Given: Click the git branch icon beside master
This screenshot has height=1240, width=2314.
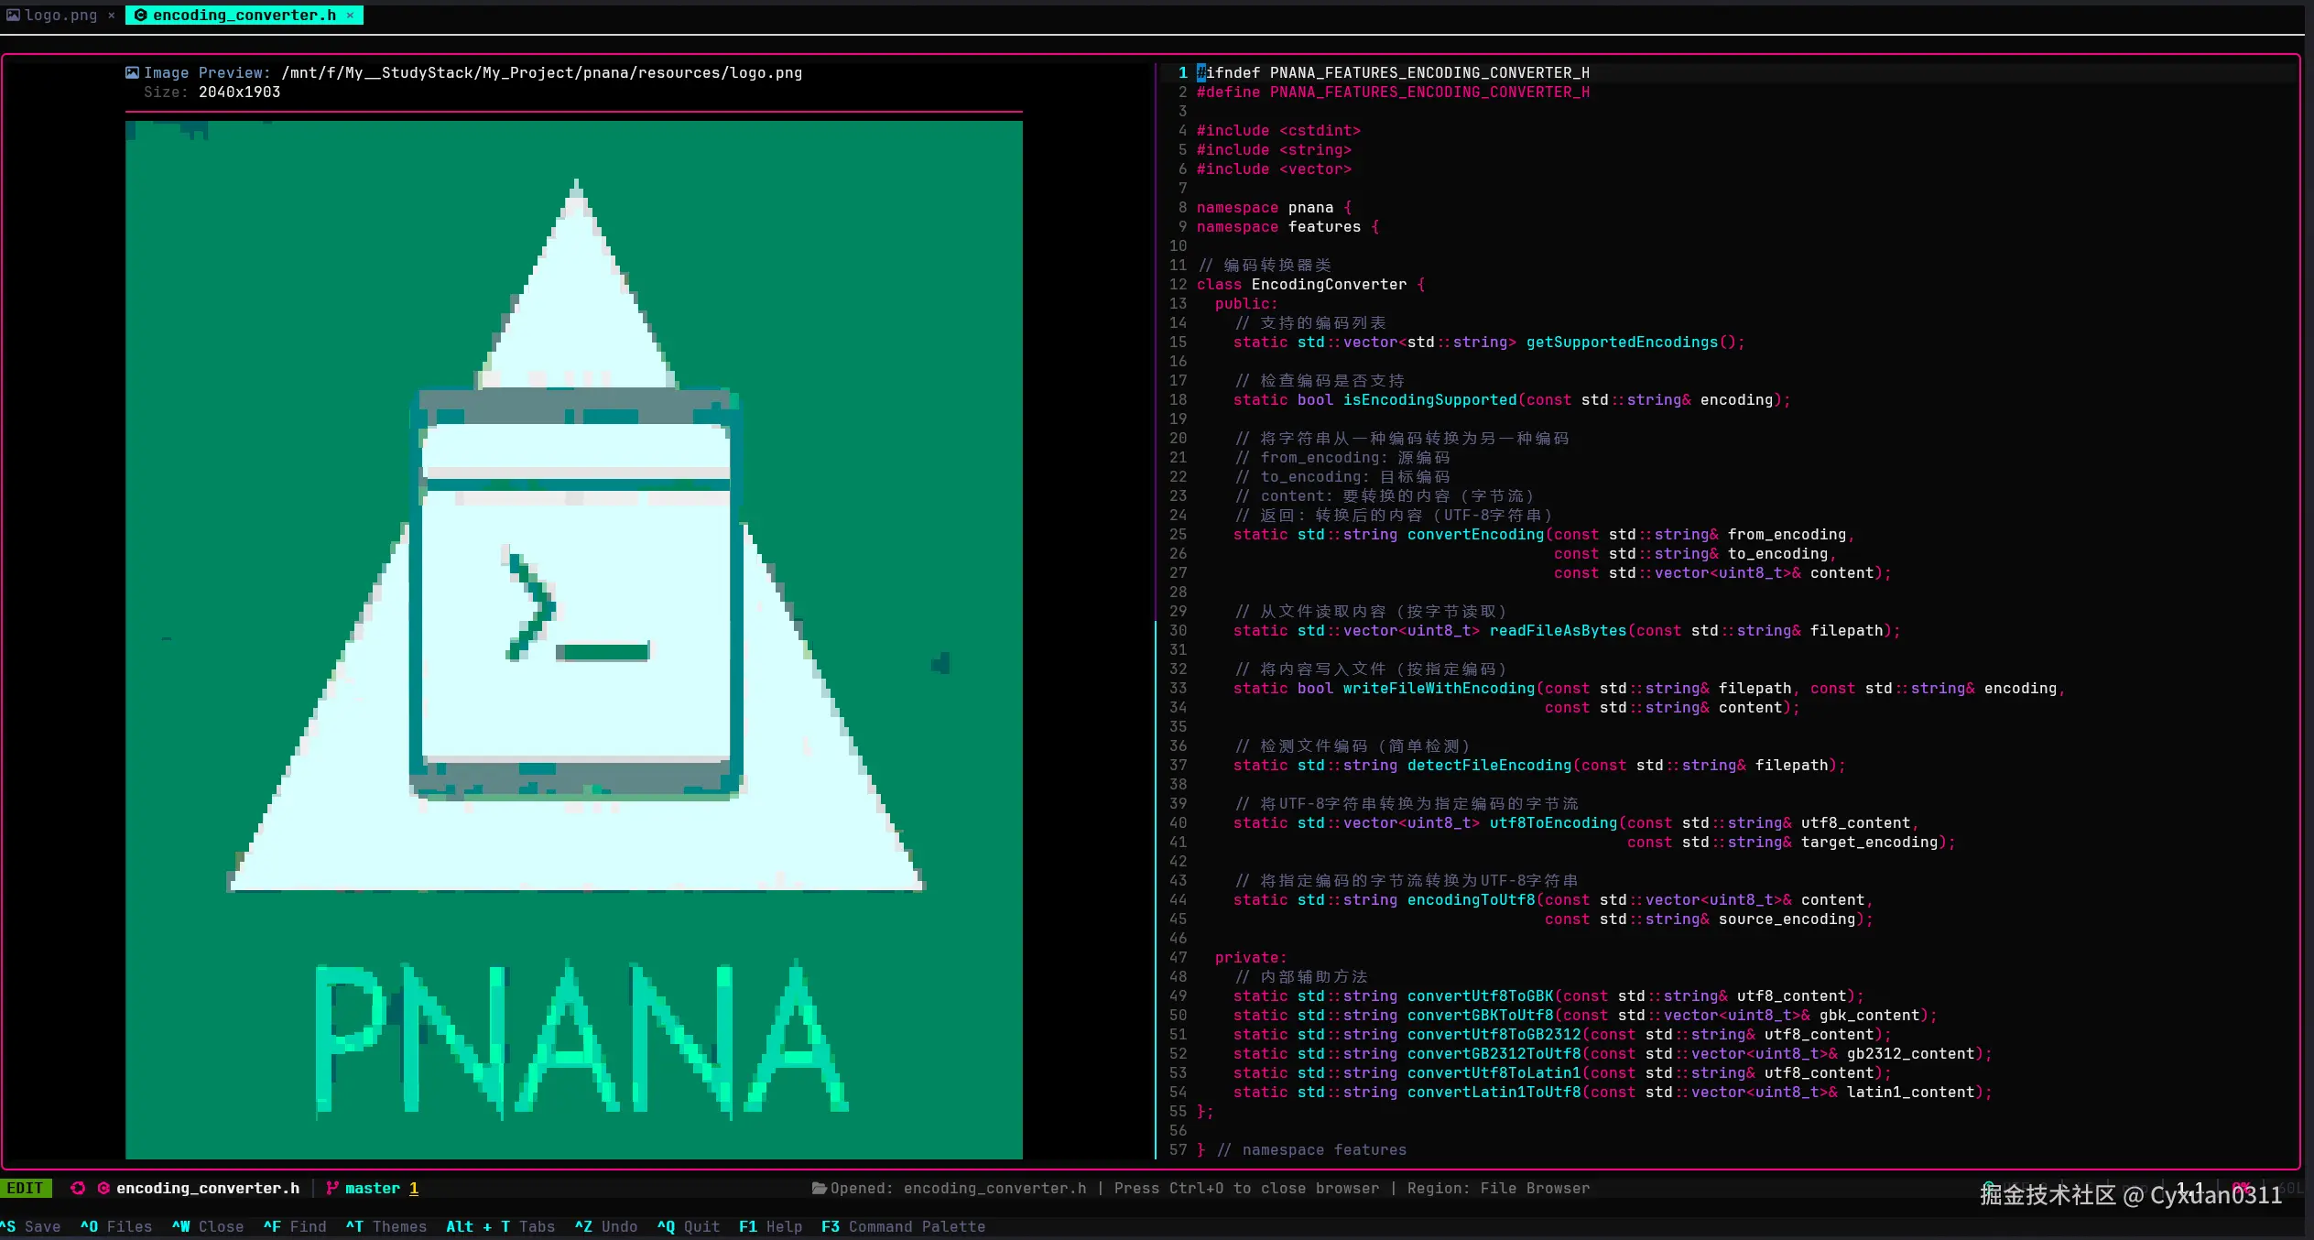Looking at the screenshot, I should pos(331,1188).
